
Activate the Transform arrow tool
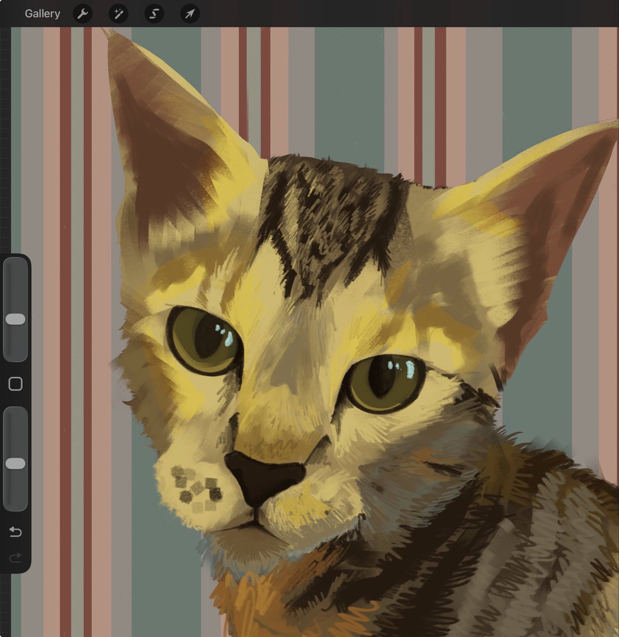point(190,14)
